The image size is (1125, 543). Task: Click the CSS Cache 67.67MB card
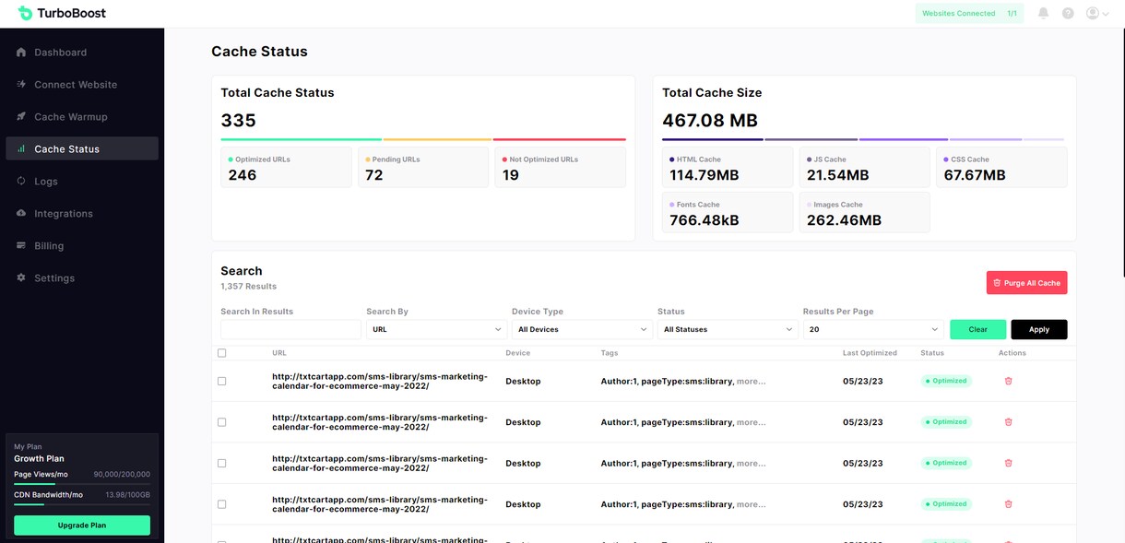click(x=1001, y=168)
